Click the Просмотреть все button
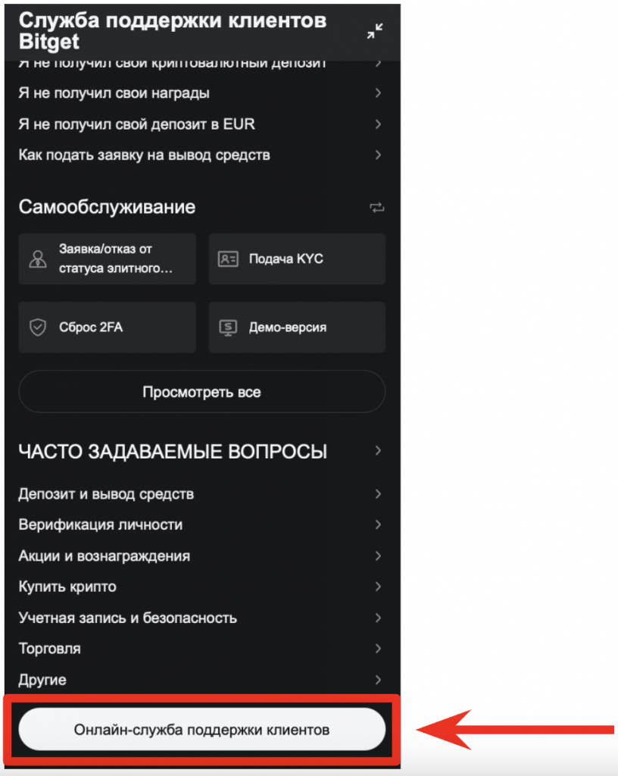This screenshot has height=776, width=618. tap(201, 392)
